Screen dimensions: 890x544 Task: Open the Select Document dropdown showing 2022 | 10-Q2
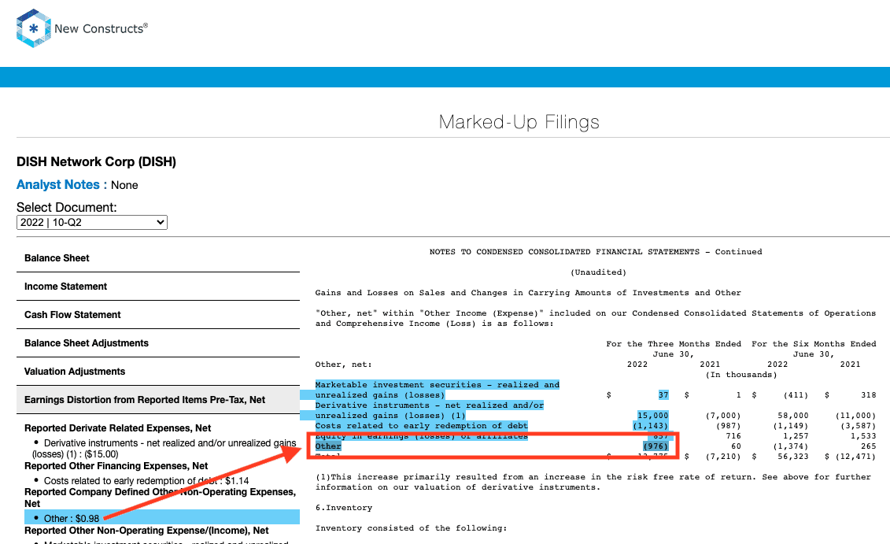point(92,223)
